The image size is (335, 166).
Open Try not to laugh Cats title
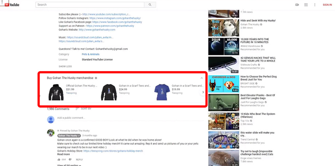[x=257, y=153]
